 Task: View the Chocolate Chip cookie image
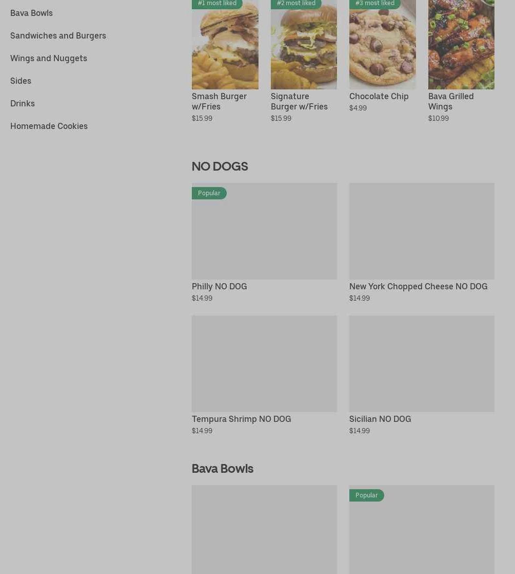tap(382, 45)
